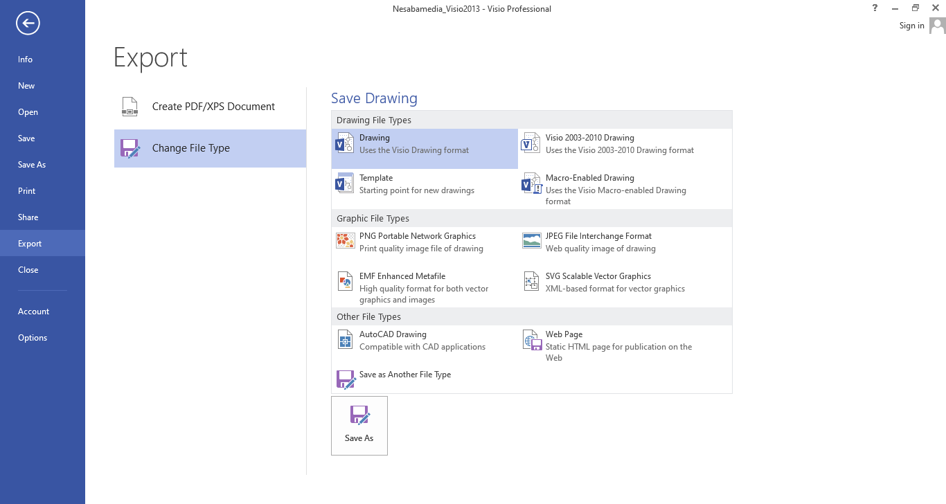This screenshot has height=504, width=946.
Task: Open the Help question mark icon
Action: point(875,8)
